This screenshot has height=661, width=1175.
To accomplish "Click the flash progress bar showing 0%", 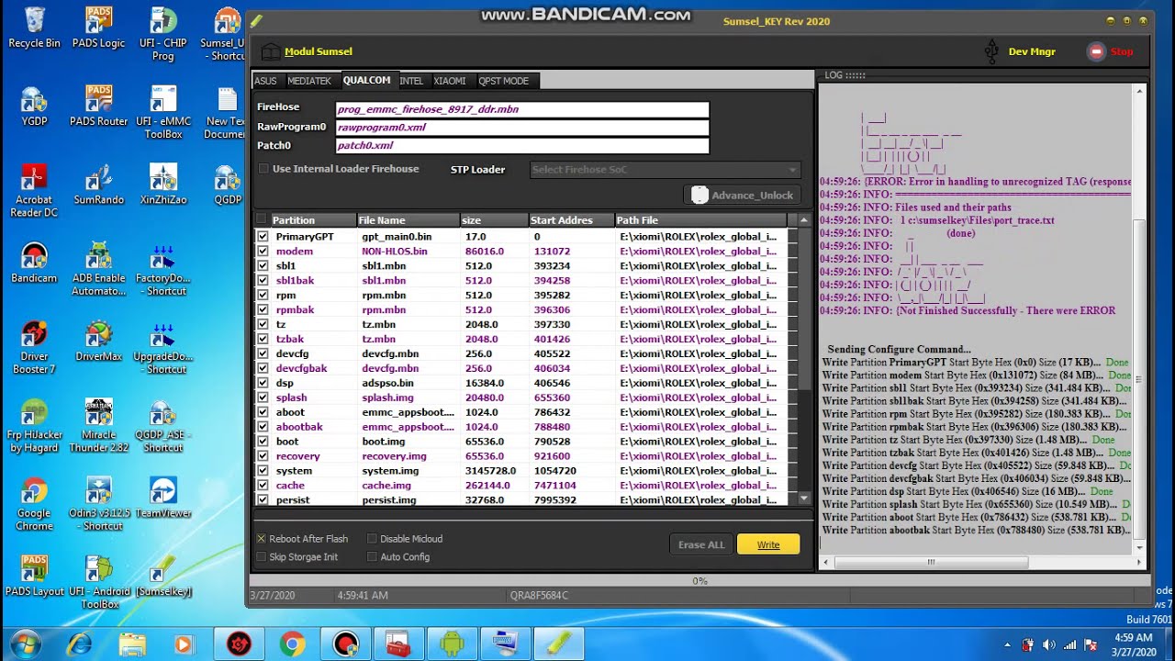I will (x=699, y=580).
